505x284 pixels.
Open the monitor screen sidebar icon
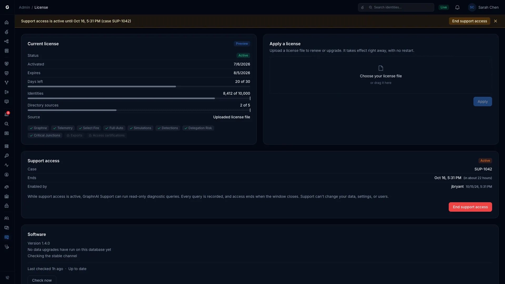[7, 102]
